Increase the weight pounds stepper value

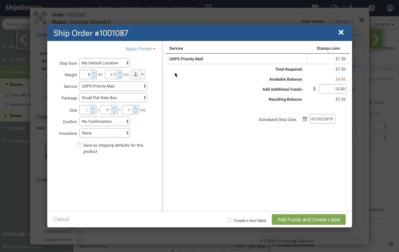pyautogui.click(x=94, y=73)
